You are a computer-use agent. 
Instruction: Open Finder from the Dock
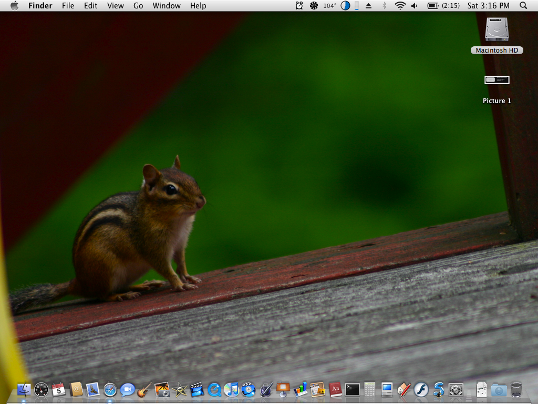24,390
